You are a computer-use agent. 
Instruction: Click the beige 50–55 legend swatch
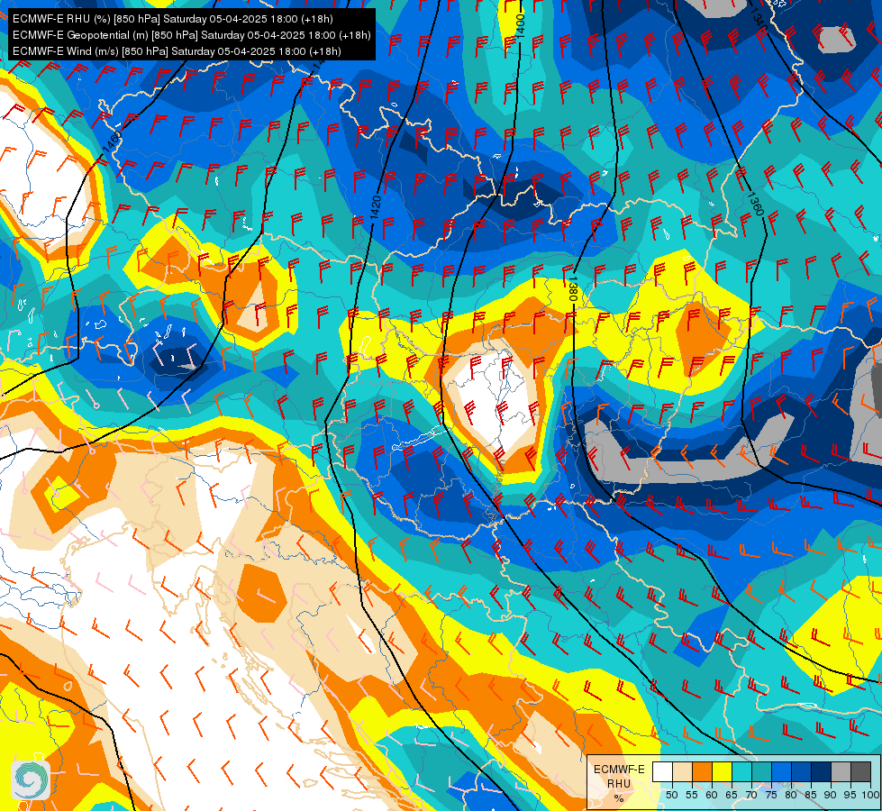pos(682,771)
